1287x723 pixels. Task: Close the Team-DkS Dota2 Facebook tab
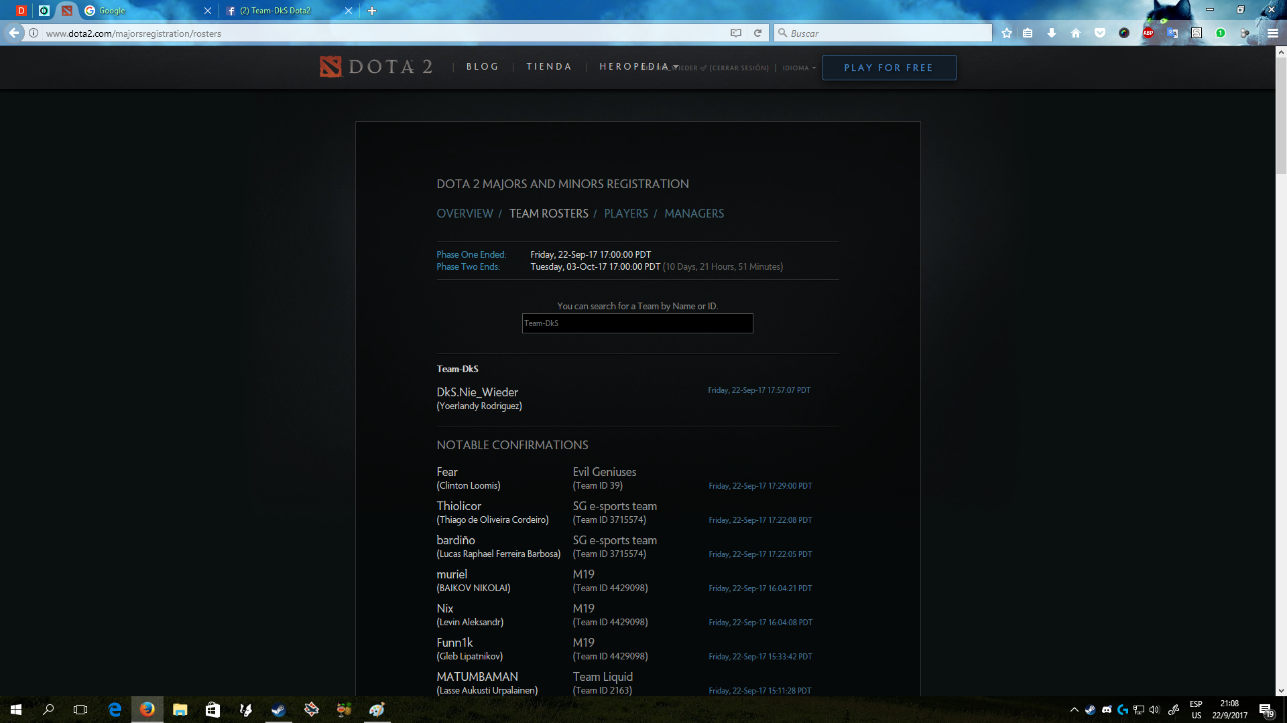coord(349,11)
